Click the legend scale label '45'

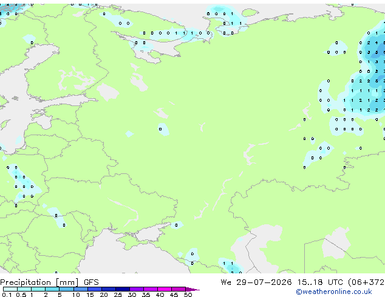(174, 295)
